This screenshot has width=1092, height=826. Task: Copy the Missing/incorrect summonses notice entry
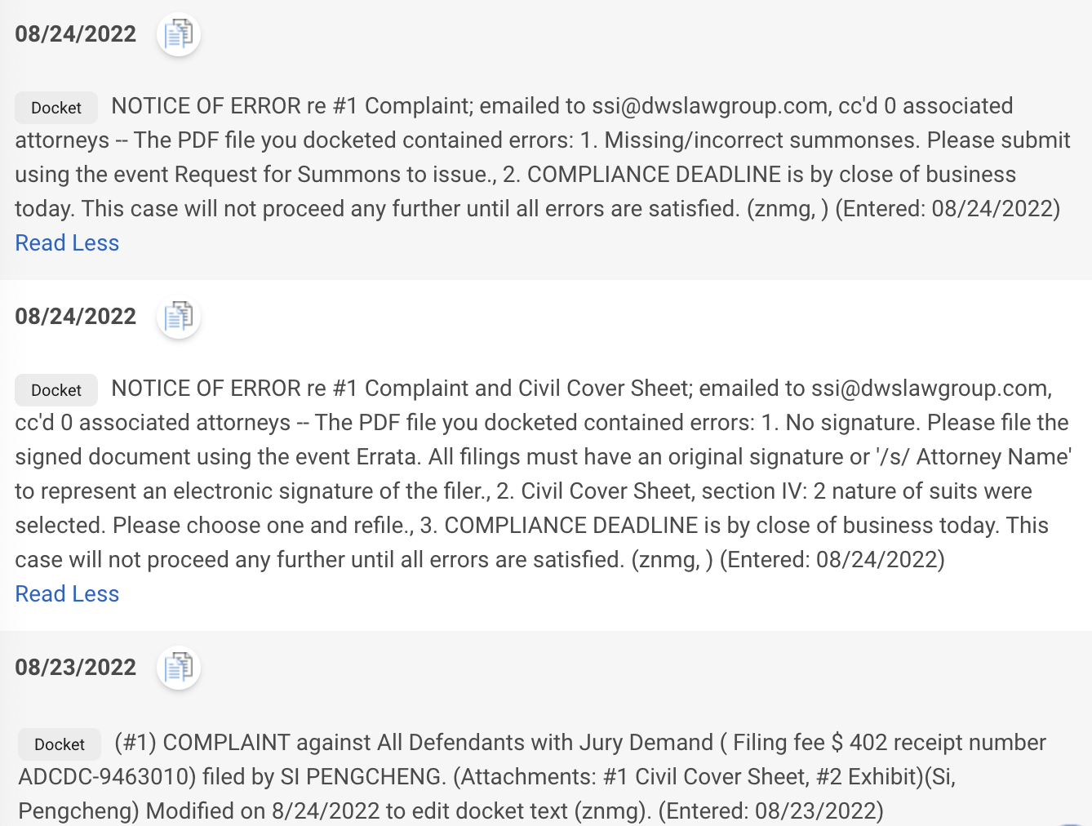point(179,34)
